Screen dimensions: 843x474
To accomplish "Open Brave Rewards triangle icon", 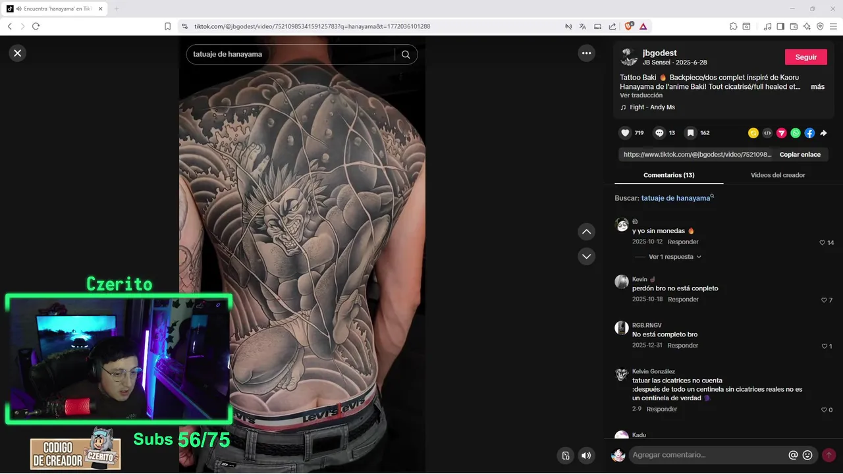I will (643, 26).
